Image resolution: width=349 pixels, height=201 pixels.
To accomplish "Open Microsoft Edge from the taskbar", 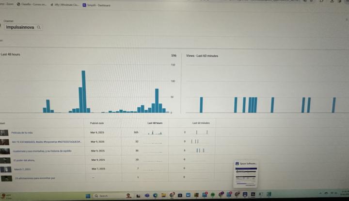I will click(x=156, y=196).
